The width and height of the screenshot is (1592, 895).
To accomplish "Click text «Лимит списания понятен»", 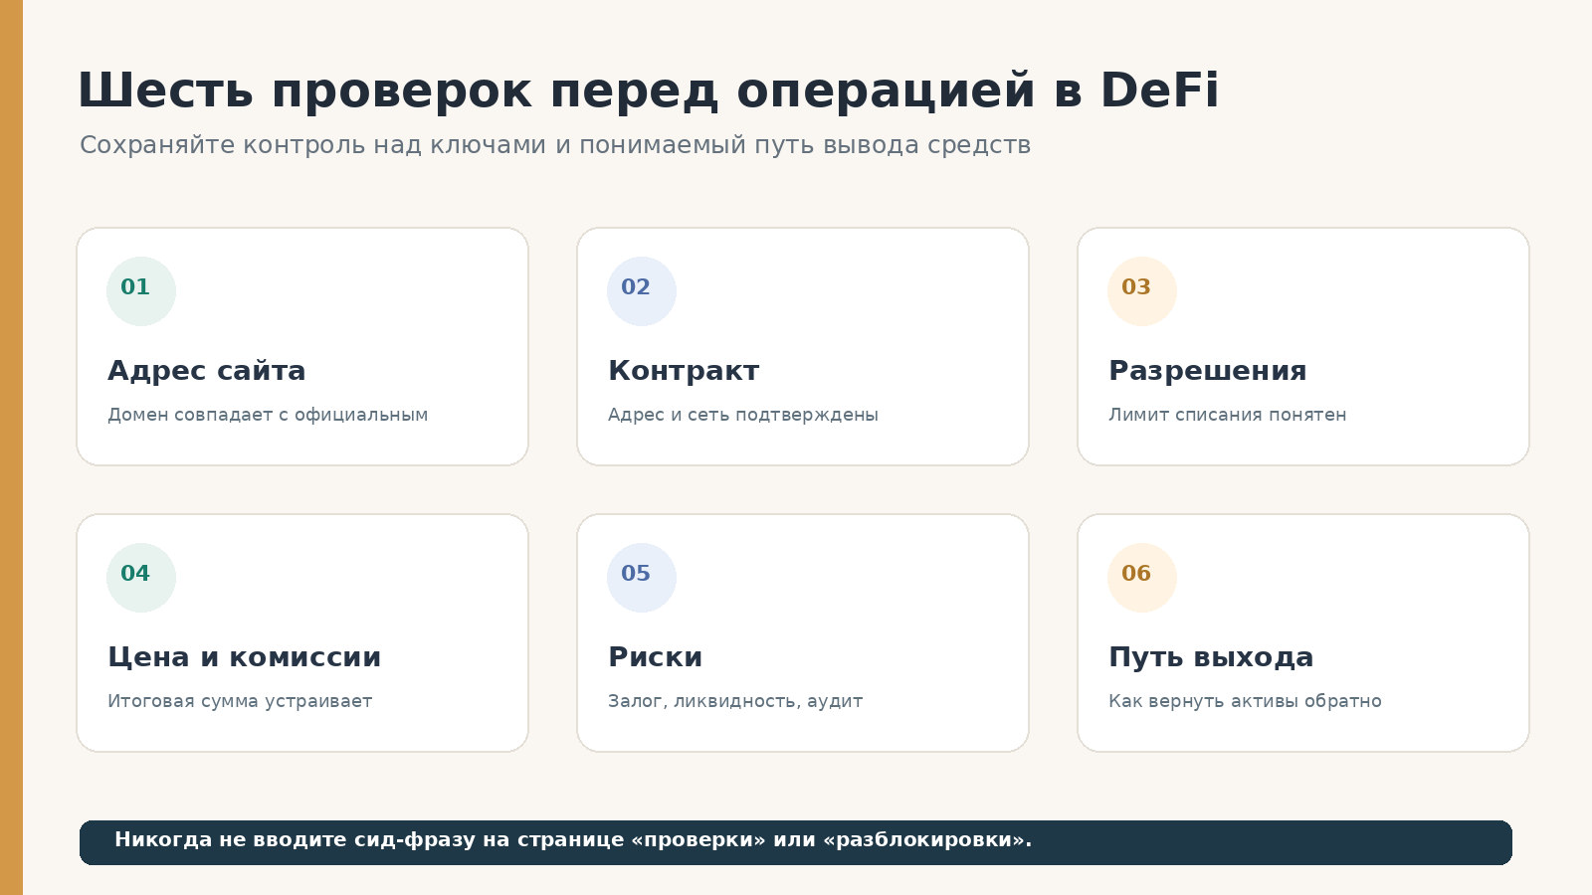I will pyautogui.click(x=1228, y=415).
